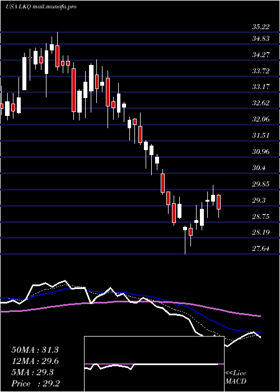Click the 30.4 price axis label
The image size is (280, 392).
pyautogui.click(x=259, y=168)
